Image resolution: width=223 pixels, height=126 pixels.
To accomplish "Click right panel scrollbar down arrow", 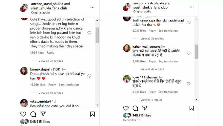I will pyautogui.click(x=196, y=99).
